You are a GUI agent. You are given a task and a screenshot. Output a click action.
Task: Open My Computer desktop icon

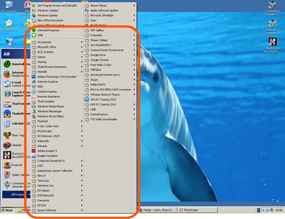[9, 7]
